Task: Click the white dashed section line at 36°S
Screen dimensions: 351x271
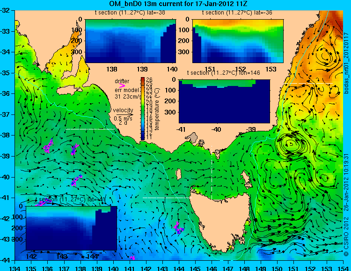Action: point(309,83)
